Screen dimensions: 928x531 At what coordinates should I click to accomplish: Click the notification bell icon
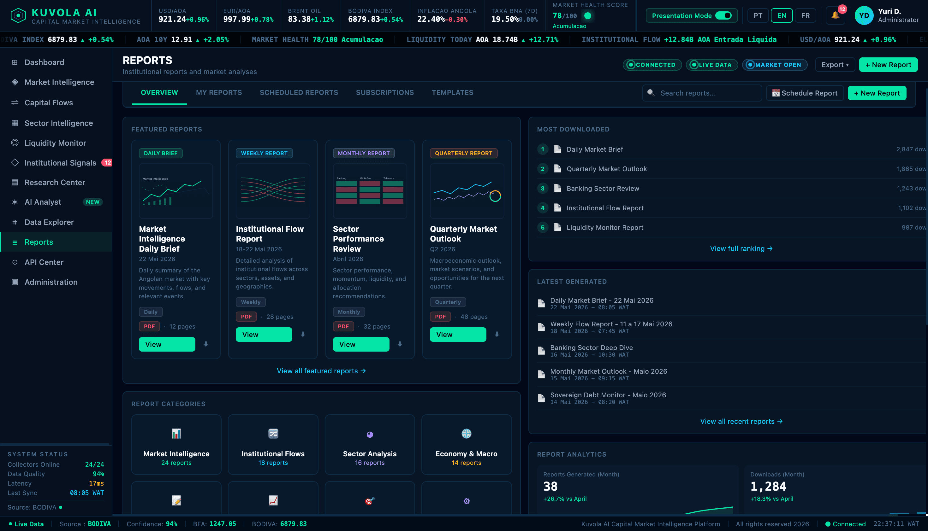click(835, 16)
